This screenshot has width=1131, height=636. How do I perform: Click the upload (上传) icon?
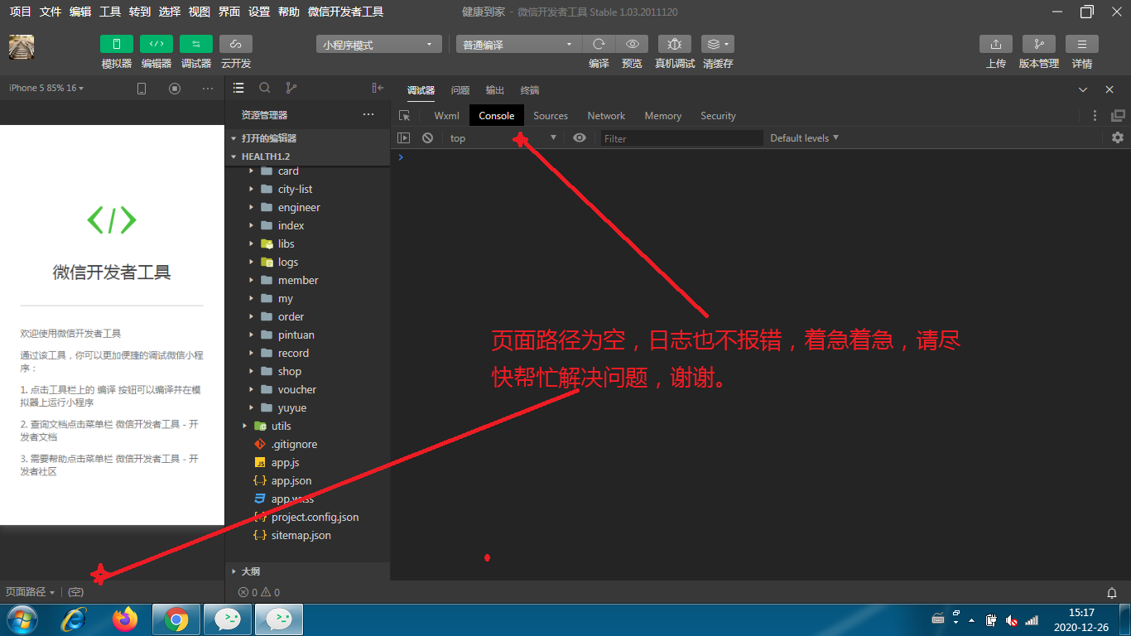point(996,44)
